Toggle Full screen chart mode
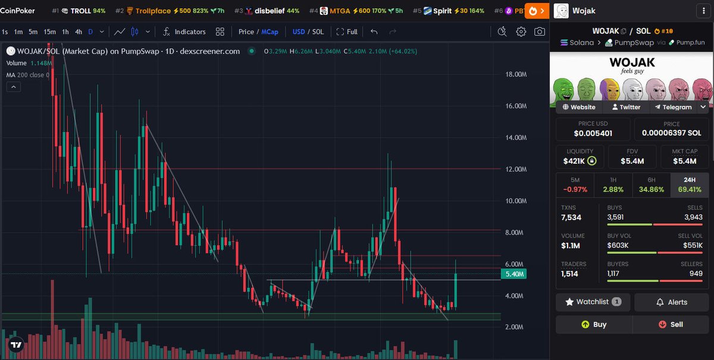714x360 pixels. coord(347,32)
